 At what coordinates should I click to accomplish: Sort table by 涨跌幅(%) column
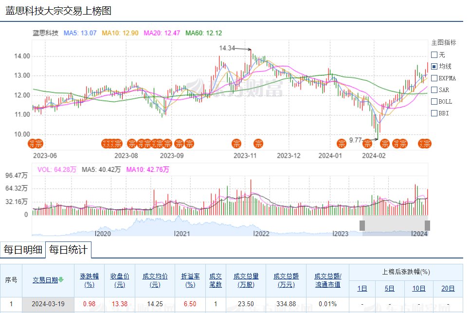[x=90, y=280]
